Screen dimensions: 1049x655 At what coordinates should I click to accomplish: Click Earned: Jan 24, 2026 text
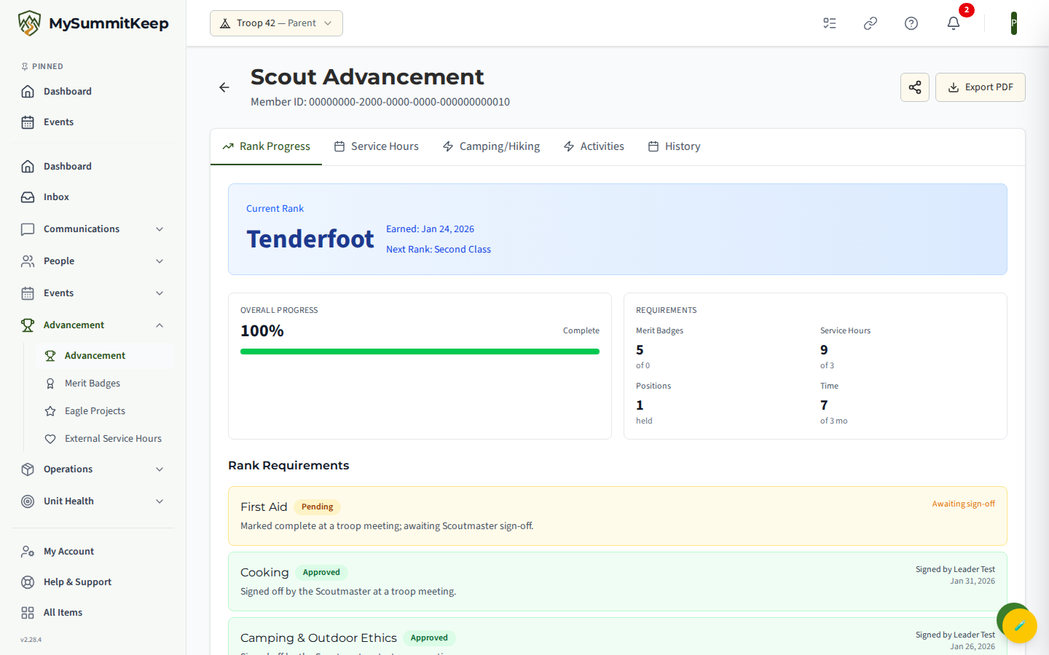430,229
